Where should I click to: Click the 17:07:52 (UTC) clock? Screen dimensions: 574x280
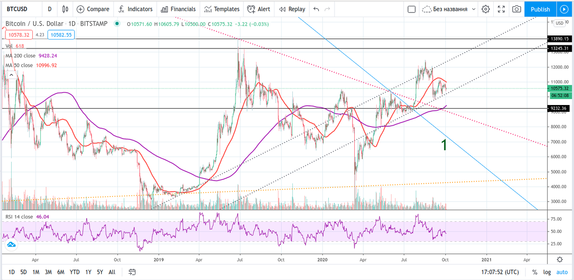[500, 272]
